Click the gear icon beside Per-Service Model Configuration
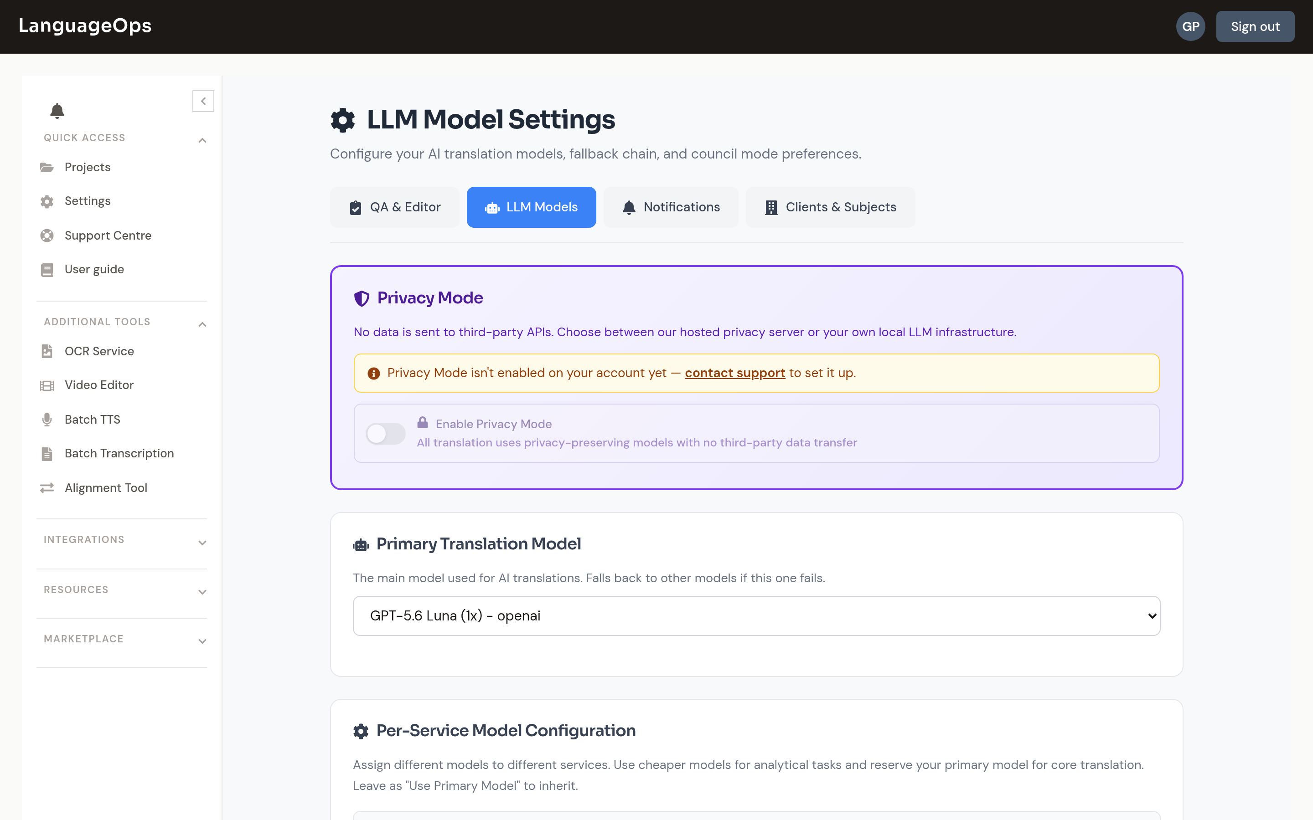The width and height of the screenshot is (1313, 820). (361, 731)
